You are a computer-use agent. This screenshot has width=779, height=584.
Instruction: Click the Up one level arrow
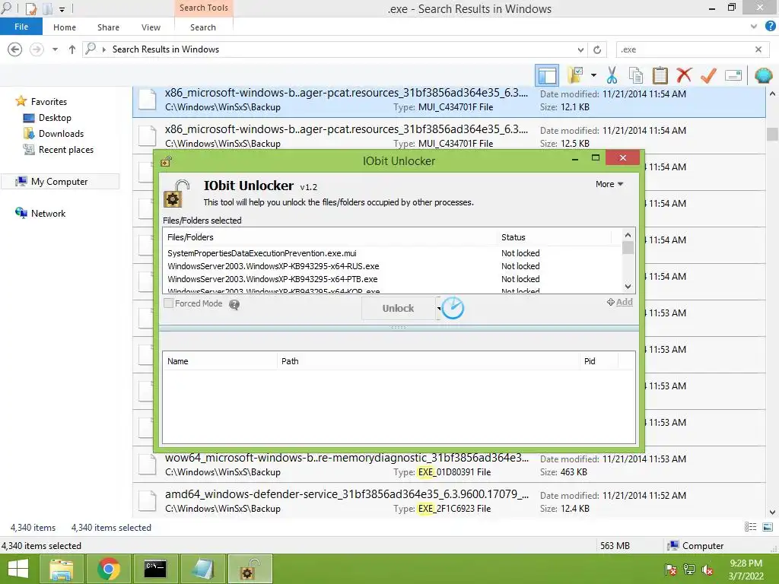(72, 49)
